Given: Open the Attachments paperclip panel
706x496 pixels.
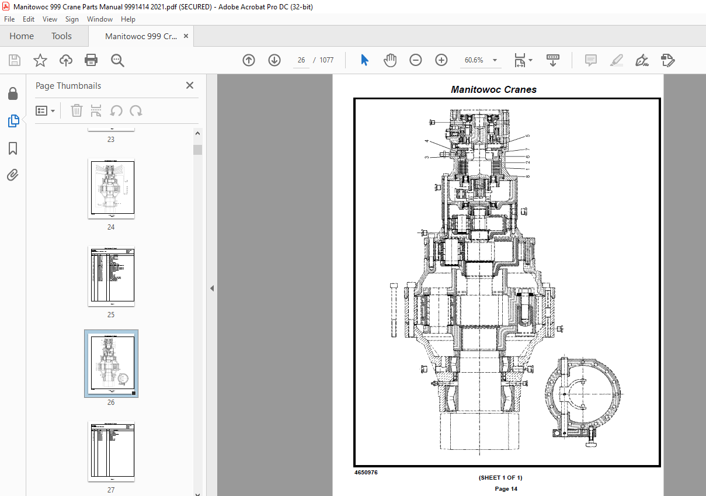Looking at the screenshot, I should pyautogui.click(x=13, y=175).
